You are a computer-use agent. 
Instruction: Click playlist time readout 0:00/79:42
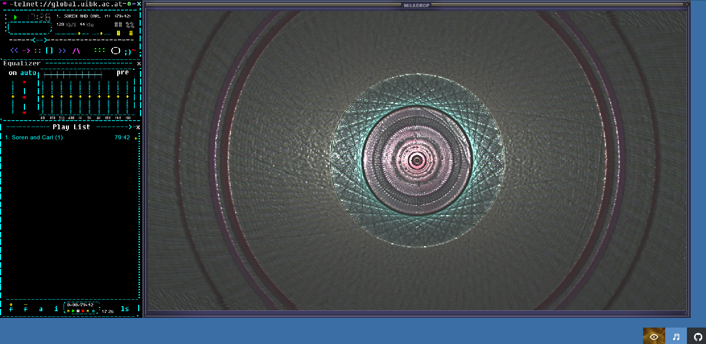tap(80, 305)
